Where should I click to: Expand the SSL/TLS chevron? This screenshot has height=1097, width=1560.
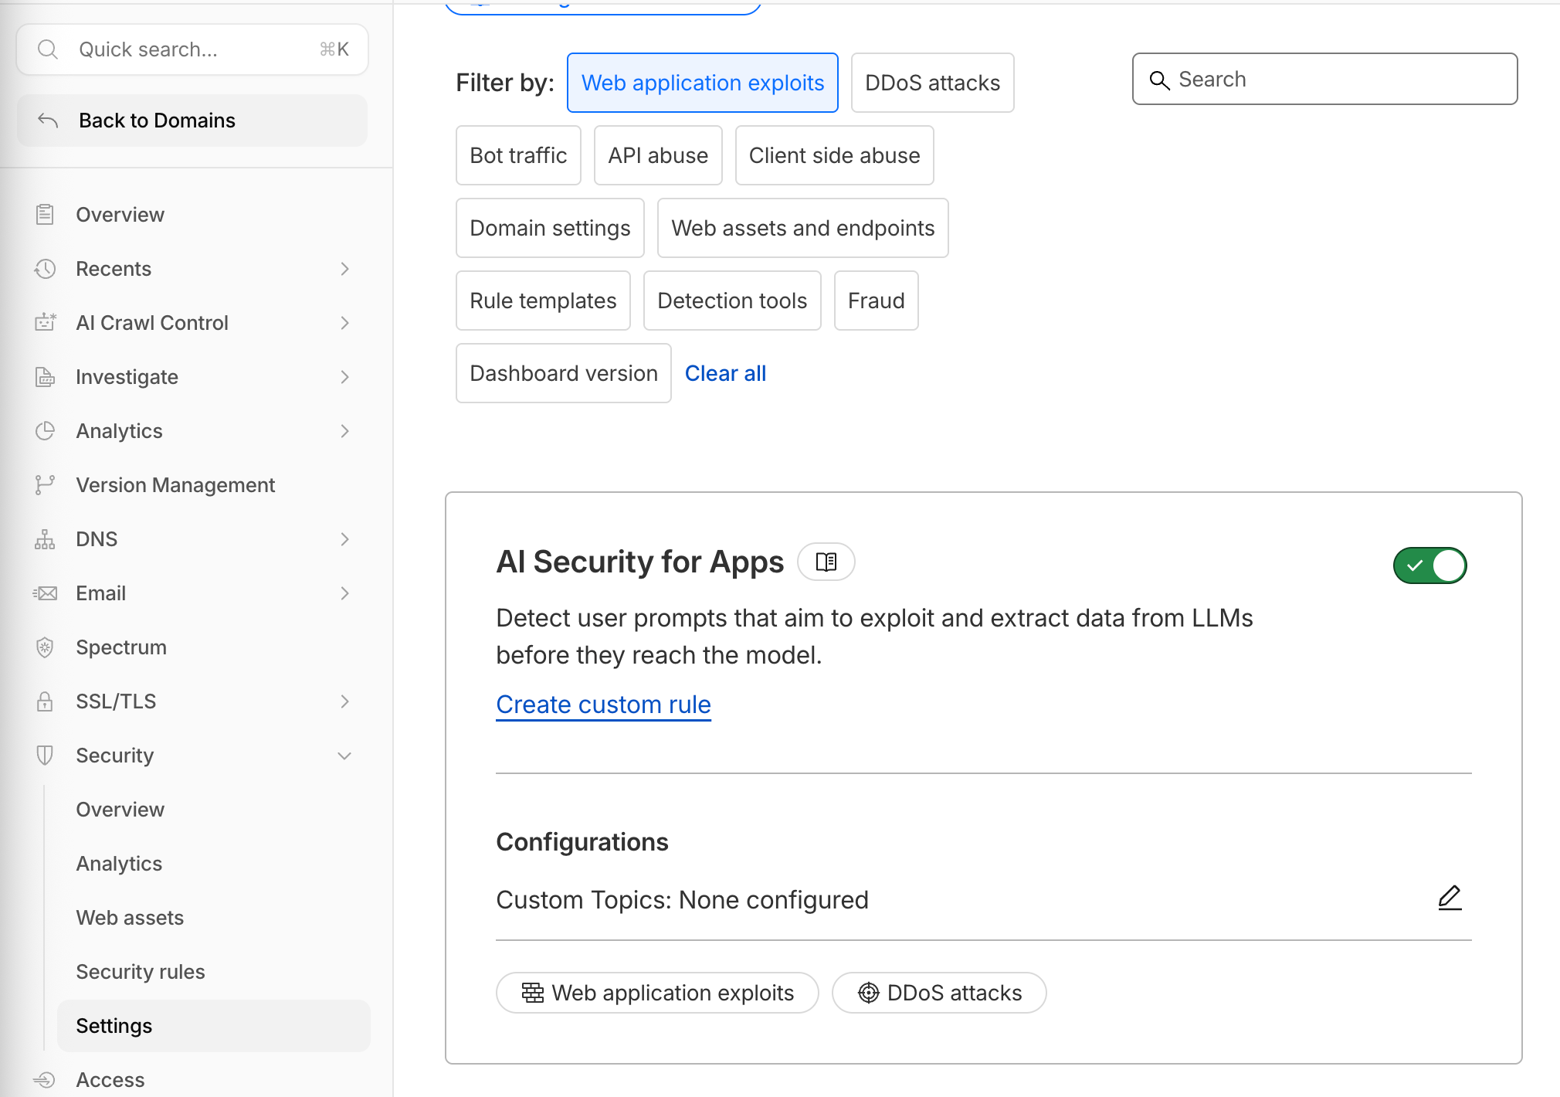345,701
